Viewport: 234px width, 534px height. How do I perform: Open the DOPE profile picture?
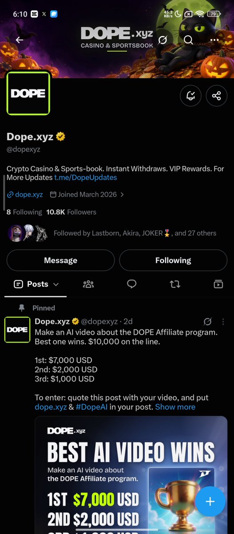[28, 93]
